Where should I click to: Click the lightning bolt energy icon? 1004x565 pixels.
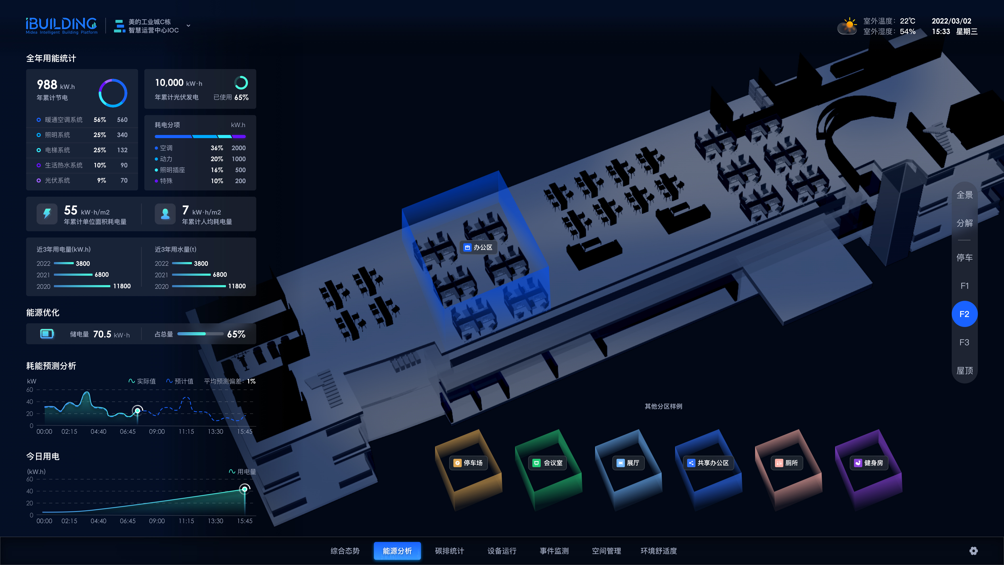point(47,214)
